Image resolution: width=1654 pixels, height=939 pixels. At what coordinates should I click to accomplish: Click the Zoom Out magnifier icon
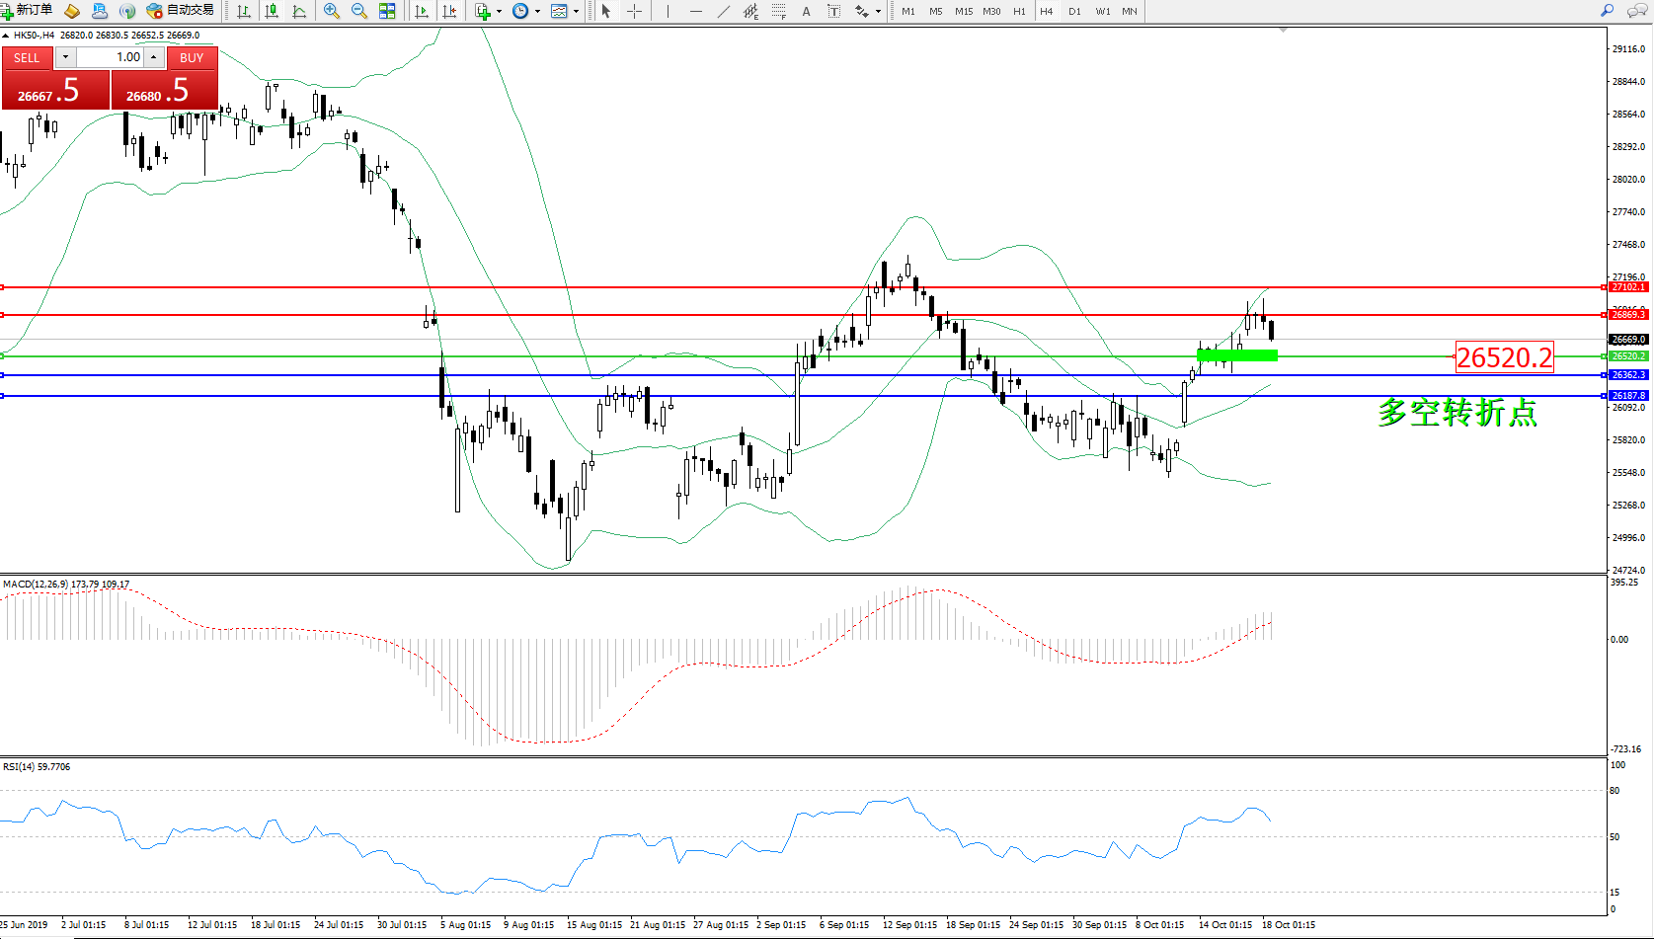point(359,11)
